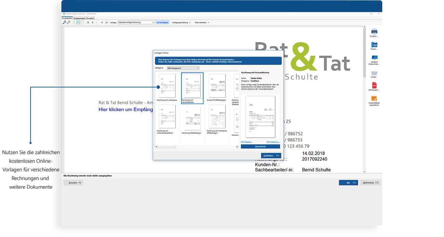Go to next page arrow
Viewport: 444px width, 237px height.
pyautogui.click(x=102, y=23)
